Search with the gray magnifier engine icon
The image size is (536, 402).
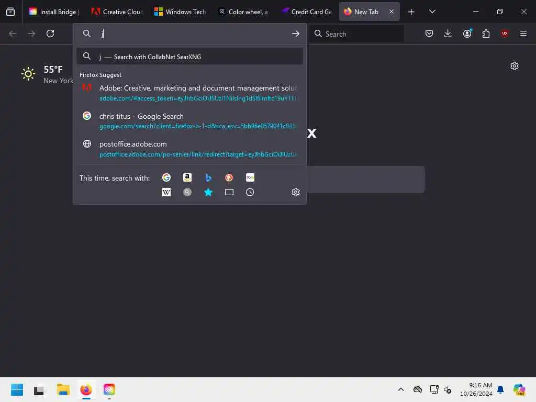pyautogui.click(x=187, y=192)
